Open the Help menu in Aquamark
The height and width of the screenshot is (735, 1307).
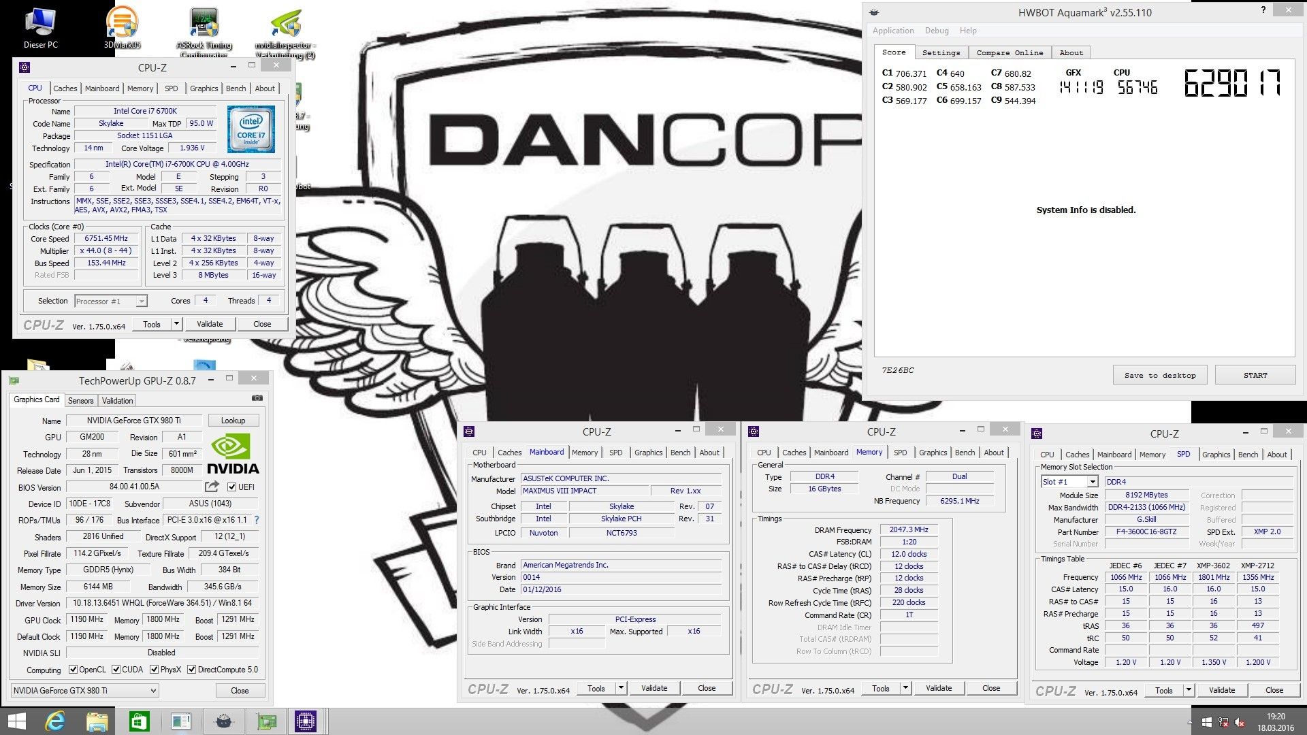pos(968,31)
